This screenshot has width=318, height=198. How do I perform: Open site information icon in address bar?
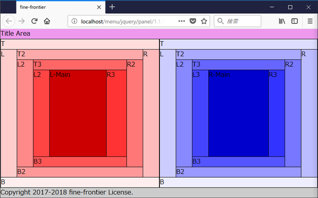click(x=74, y=21)
